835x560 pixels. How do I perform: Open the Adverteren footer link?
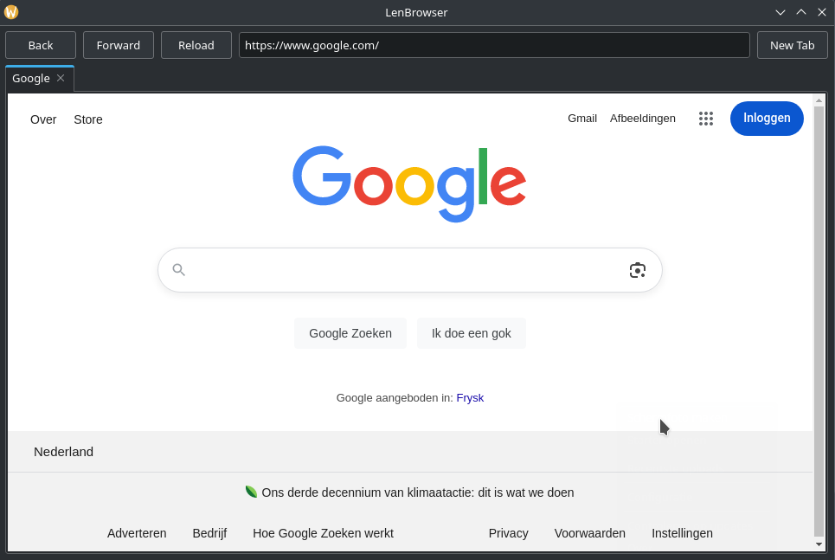[137, 533]
